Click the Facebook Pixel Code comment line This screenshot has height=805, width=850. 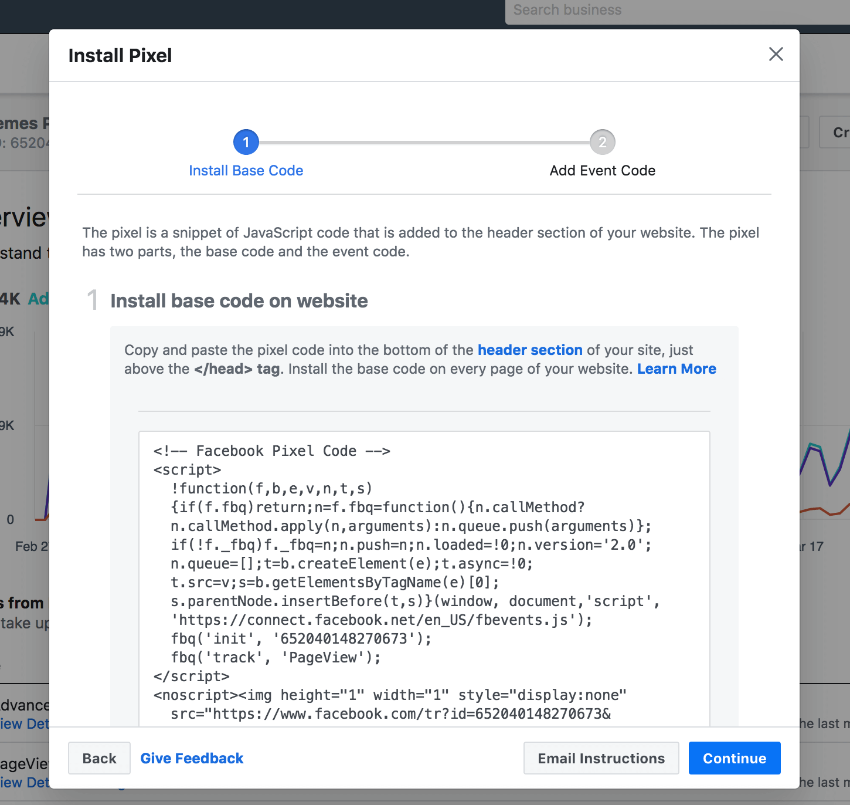(x=272, y=451)
